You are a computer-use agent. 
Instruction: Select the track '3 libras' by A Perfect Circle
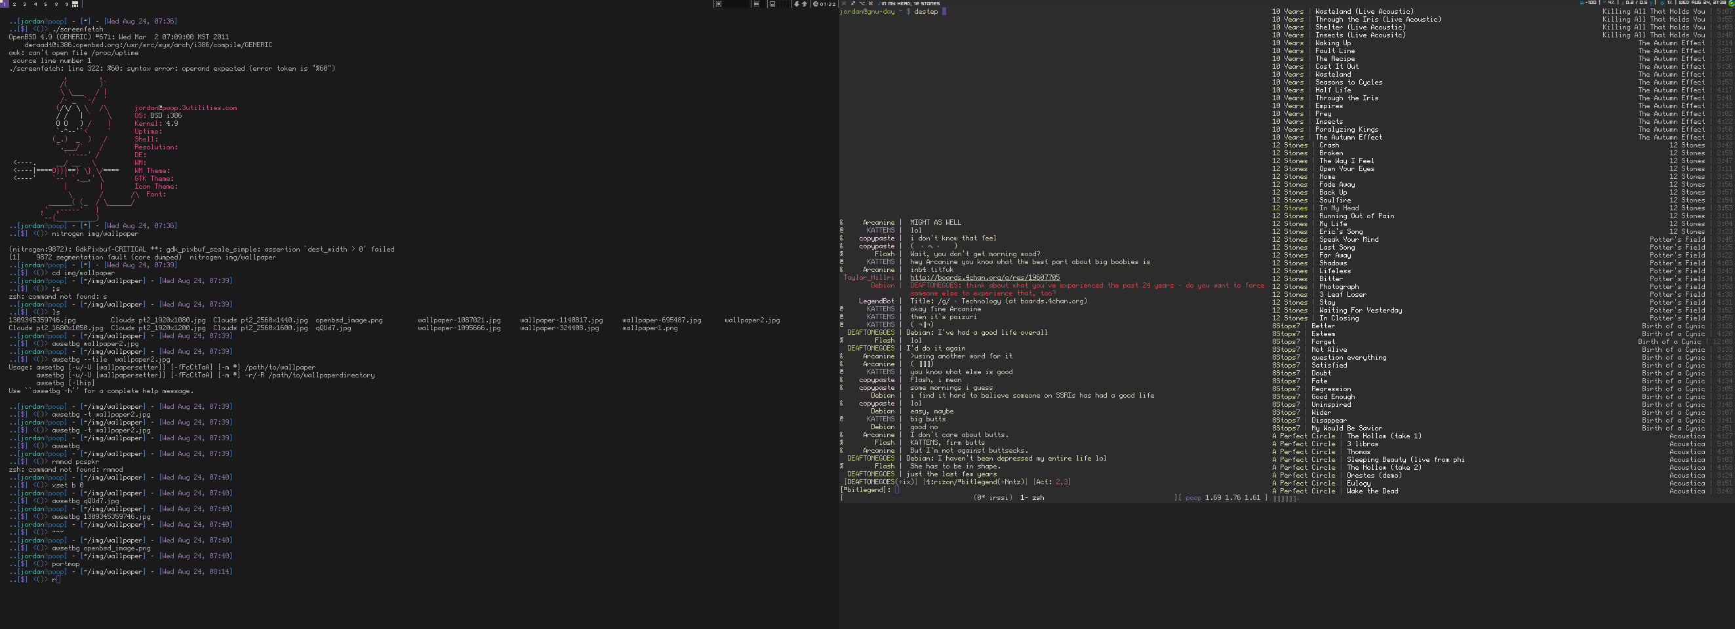pyautogui.click(x=1363, y=444)
